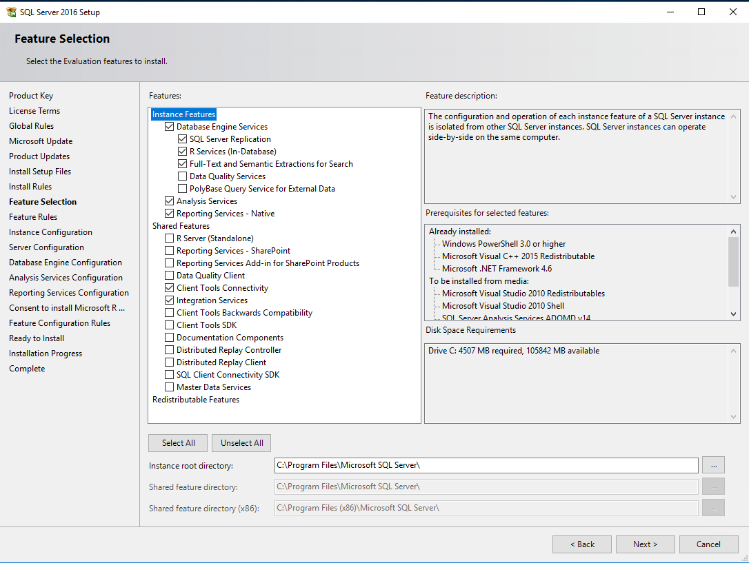Open the Database Engine Configuration step
This screenshot has height=563, width=749.
click(66, 263)
